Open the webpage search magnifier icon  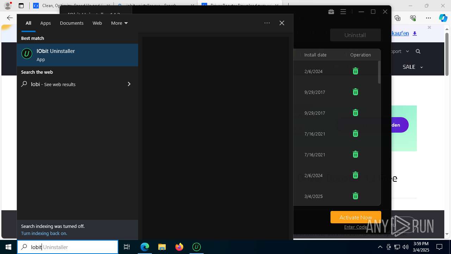click(x=418, y=52)
